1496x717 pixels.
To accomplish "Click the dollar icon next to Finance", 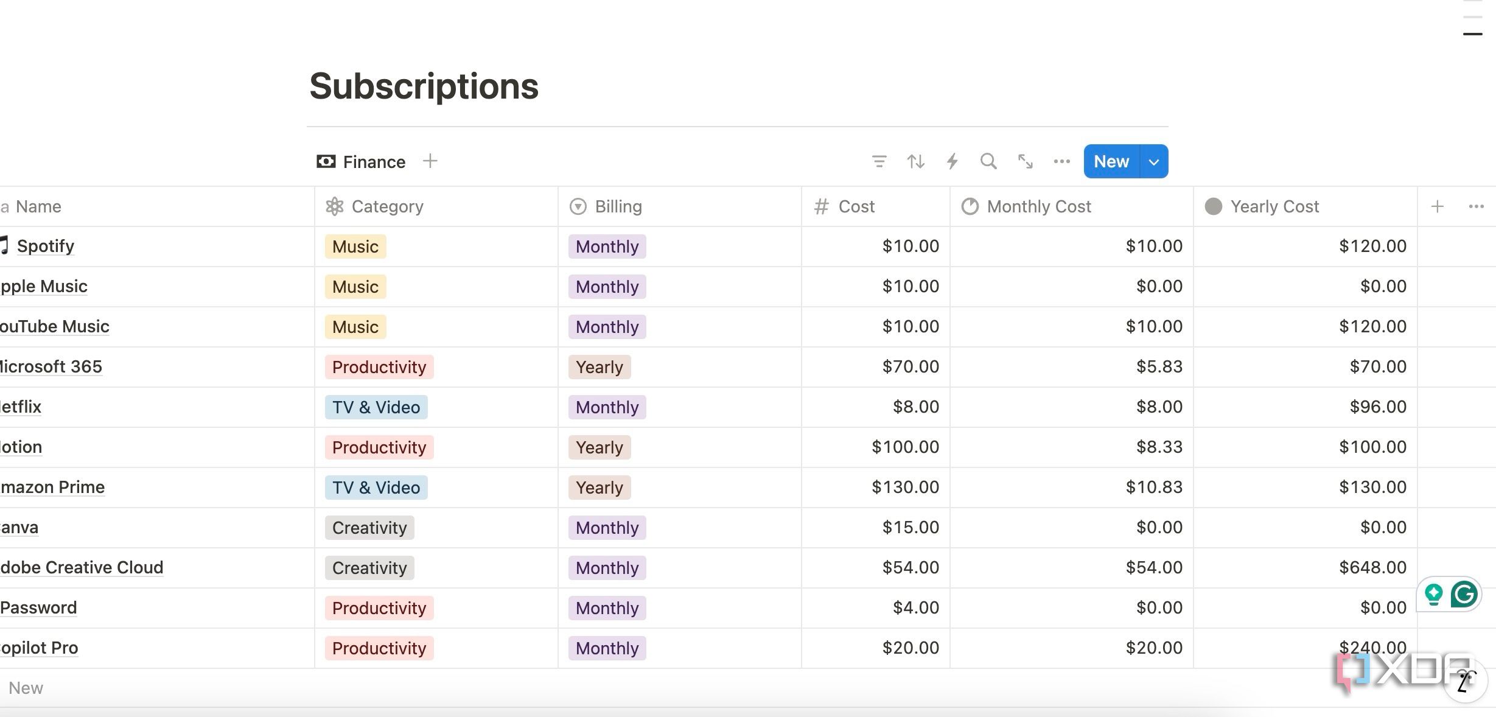I will coord(326,161).
